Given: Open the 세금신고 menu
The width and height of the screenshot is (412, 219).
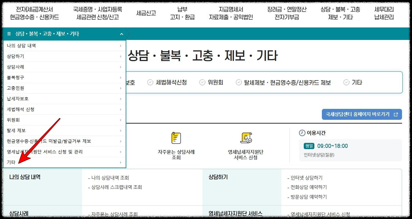Looking at the screenshot, I should (x=146, y=13).
